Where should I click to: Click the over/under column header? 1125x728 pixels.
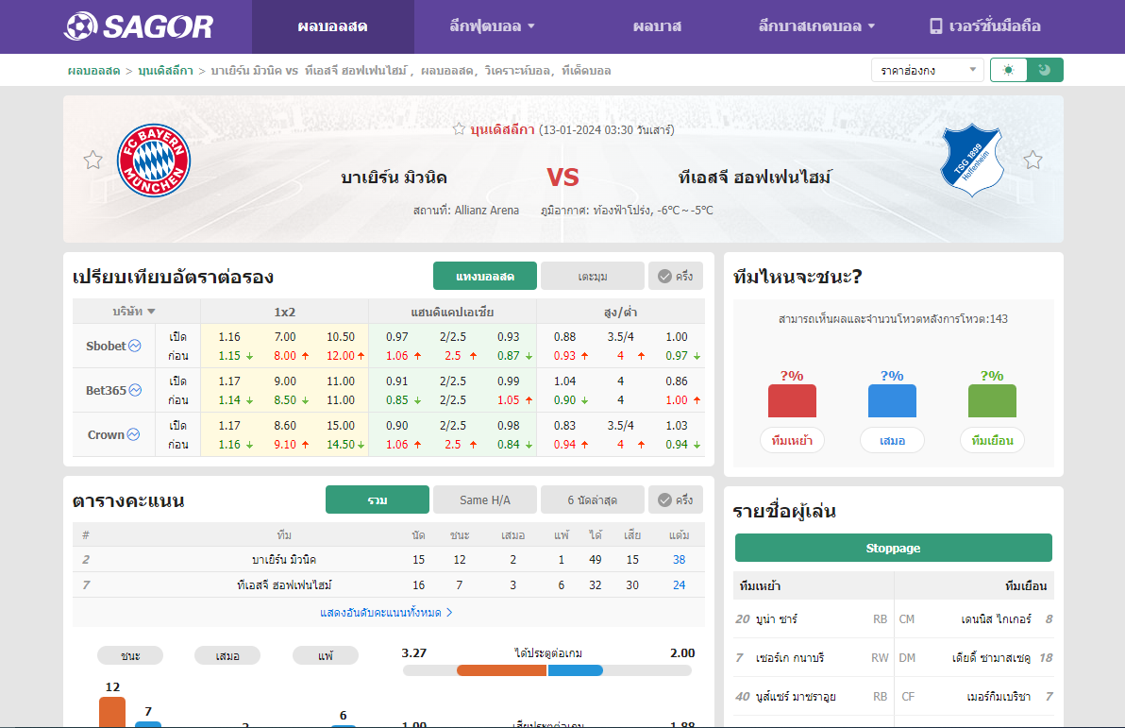621,312
